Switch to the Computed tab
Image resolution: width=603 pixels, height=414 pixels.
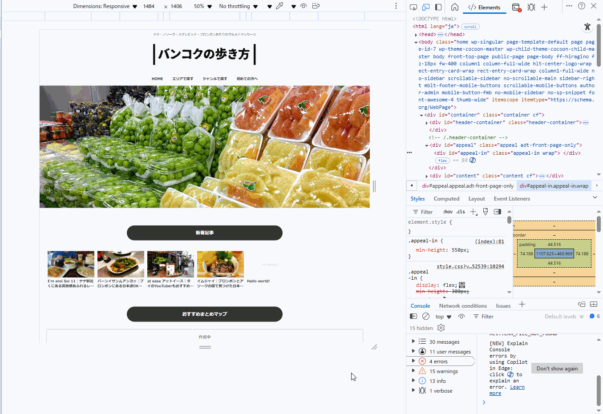click(x=446, y=199)
